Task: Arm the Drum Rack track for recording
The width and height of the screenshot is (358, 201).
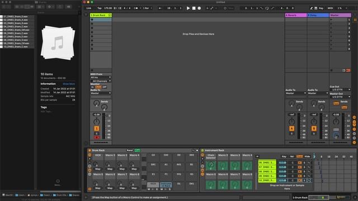Action: coord(97,138)
